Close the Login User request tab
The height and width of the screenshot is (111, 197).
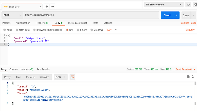coord(41,7)
